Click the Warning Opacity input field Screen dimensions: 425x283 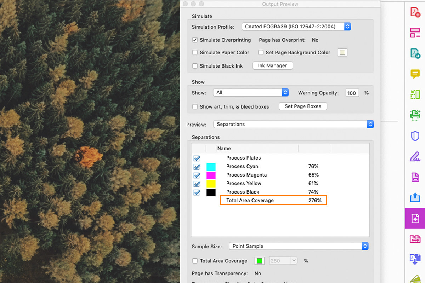(x=352, y=93)
